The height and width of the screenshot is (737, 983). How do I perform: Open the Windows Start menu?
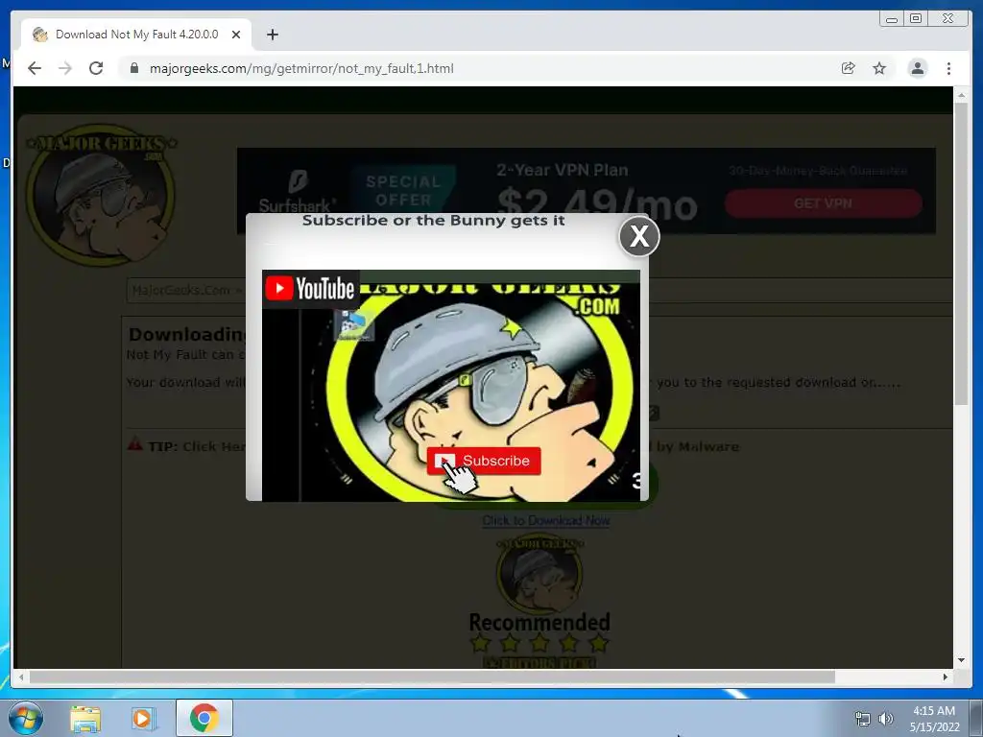pos(26,718)
